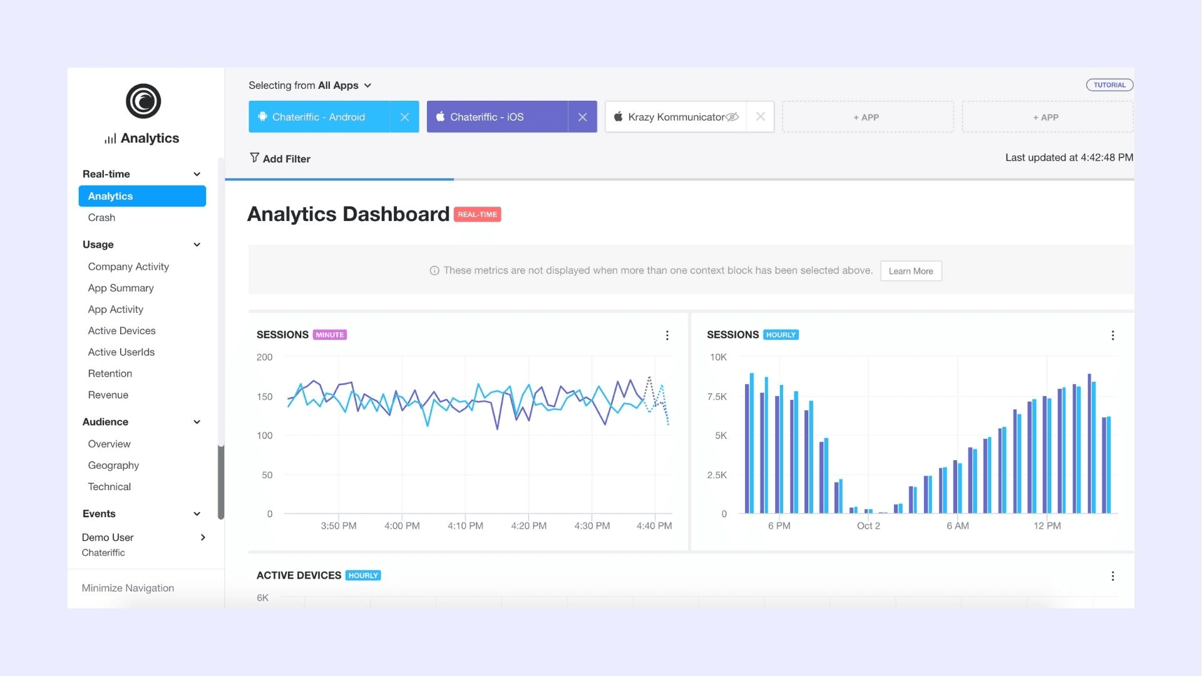This screenshot has width=1202, height=676.
Task: Click the Learn More button
Action: pos(911,271)
